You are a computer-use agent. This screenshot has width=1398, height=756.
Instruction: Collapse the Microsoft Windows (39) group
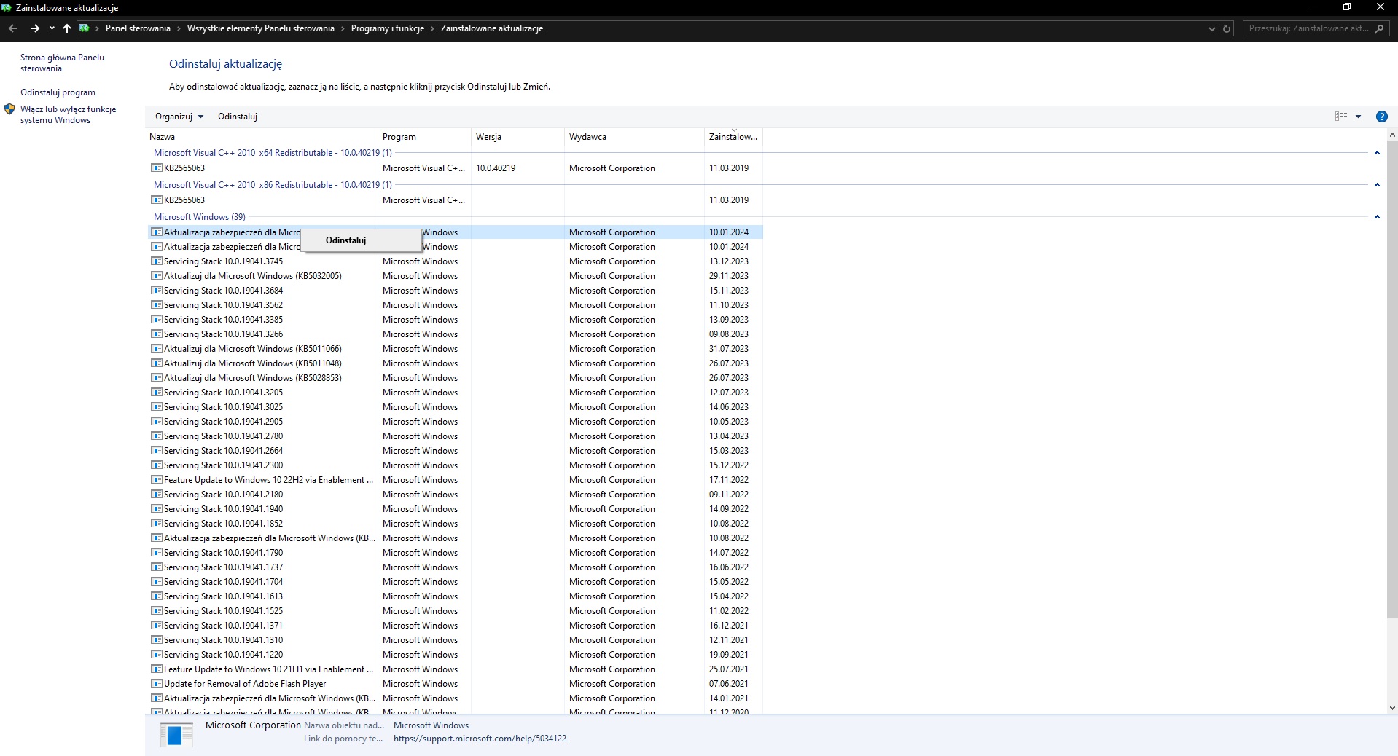(1378, 217)
